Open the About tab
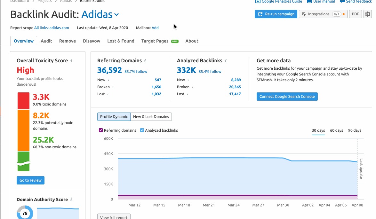Screen dimensions: 376x219 point(192,41)
